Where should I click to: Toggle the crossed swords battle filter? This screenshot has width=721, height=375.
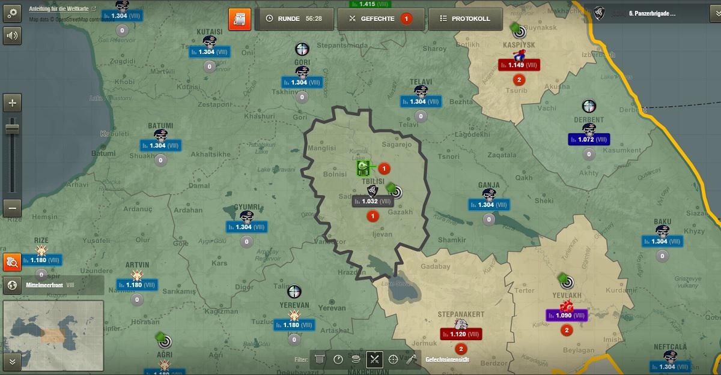[x=374, y=359]
